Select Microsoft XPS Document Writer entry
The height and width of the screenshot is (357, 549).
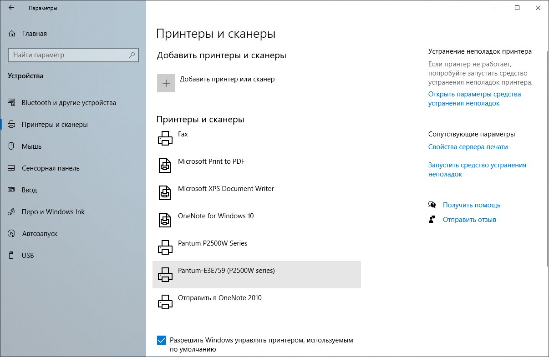pos(257,193)
